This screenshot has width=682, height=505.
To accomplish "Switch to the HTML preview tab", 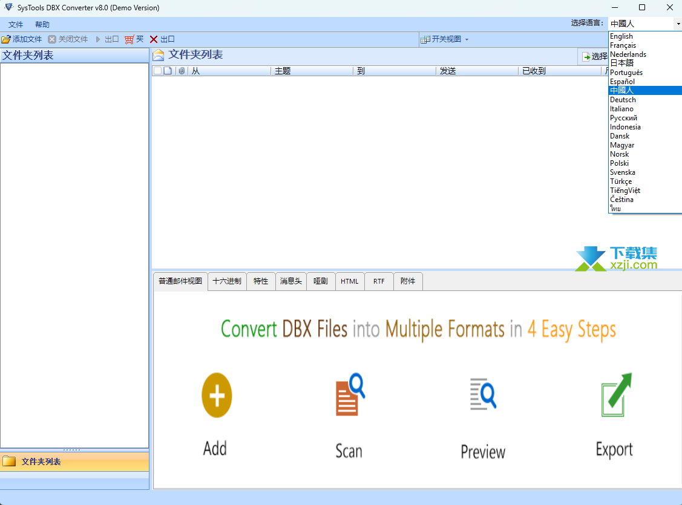I will [350, 281].
